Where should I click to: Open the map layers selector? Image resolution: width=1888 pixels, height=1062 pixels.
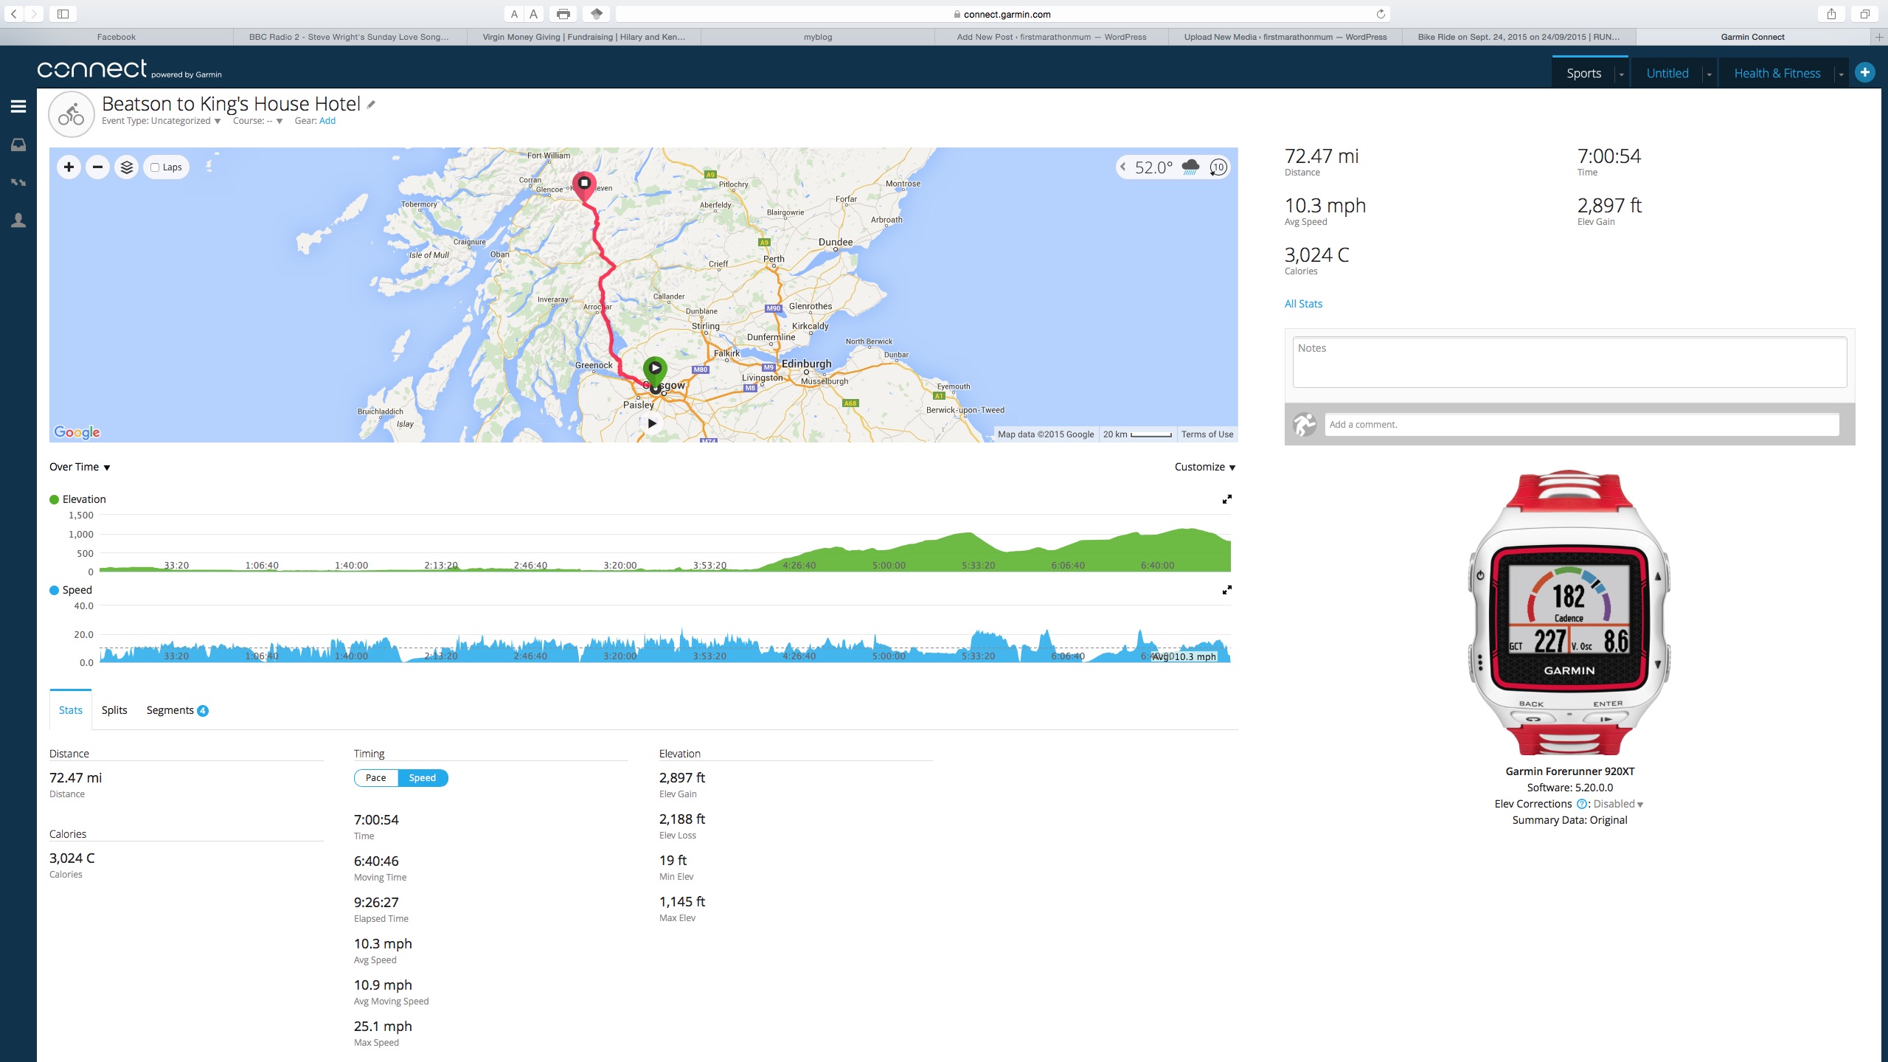tap(127, 167)
